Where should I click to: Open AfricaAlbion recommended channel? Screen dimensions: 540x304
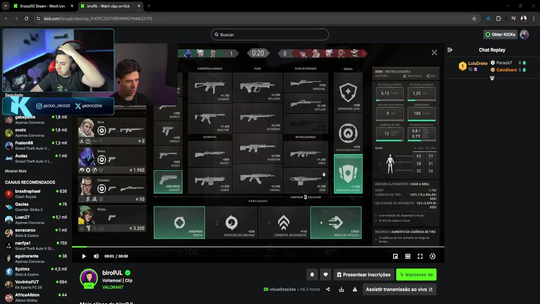(x=36, y=297)
